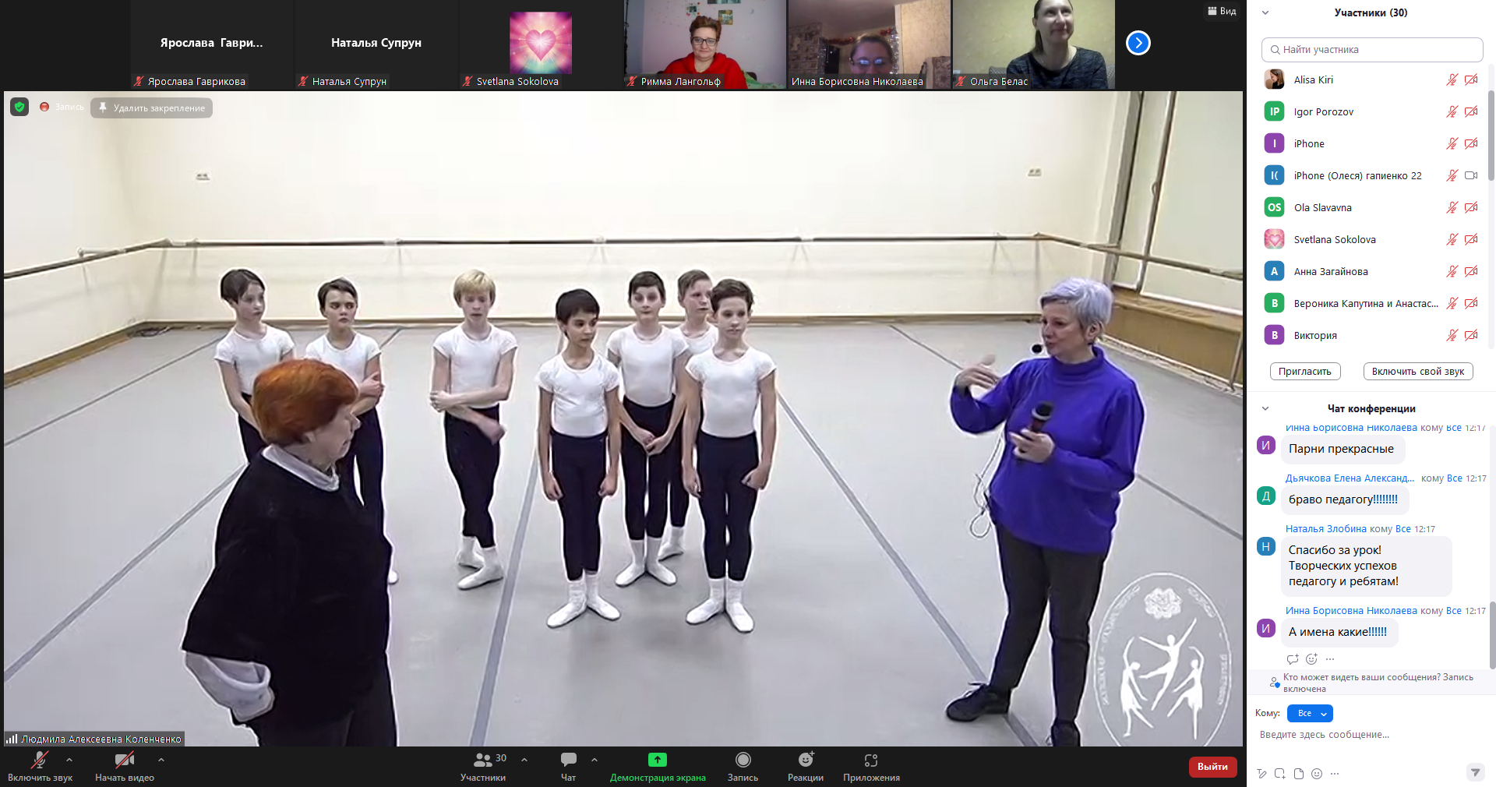Expand audio options arrow next to microphone
The width and height of the screenshot is (1496, 787).
[69, 760]
